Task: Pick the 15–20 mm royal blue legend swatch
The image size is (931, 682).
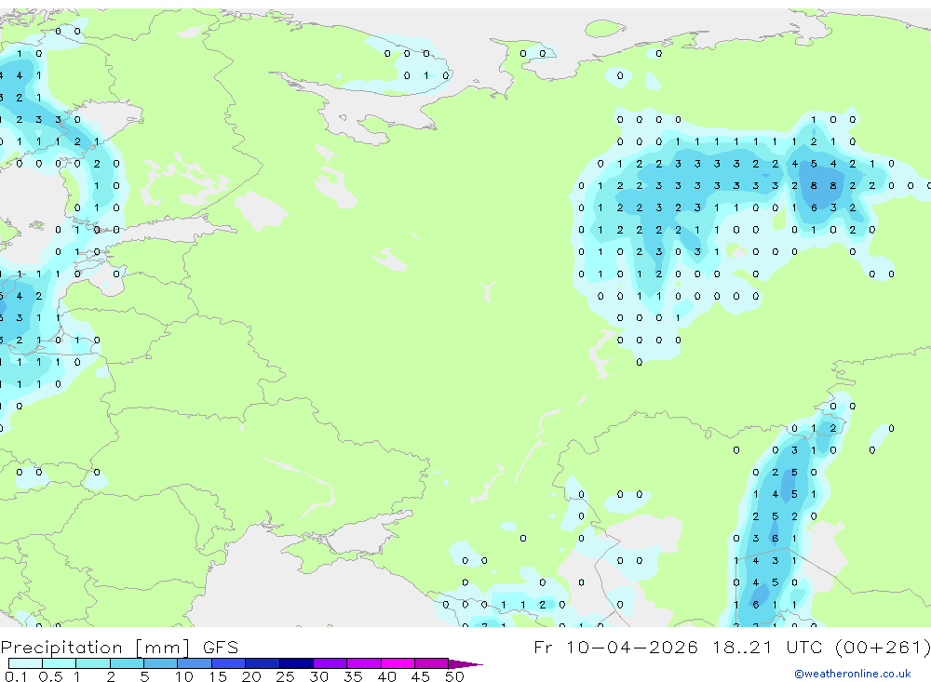Action: tap(229, 663)
